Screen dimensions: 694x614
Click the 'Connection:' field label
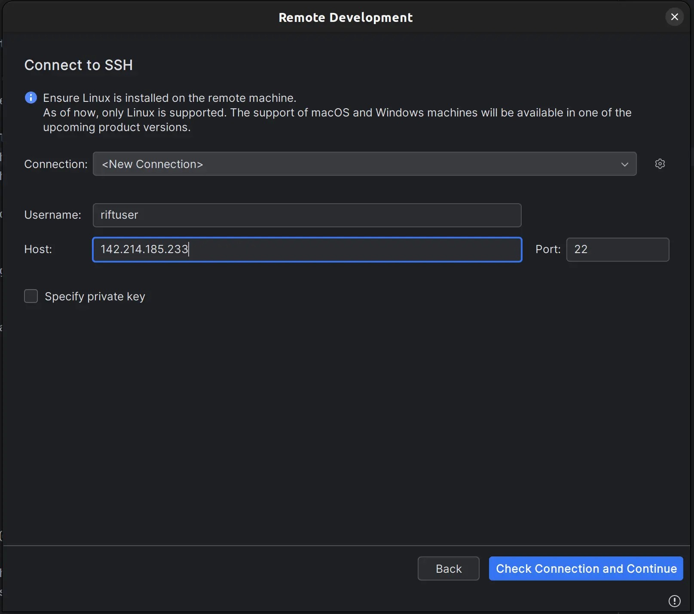56,164
